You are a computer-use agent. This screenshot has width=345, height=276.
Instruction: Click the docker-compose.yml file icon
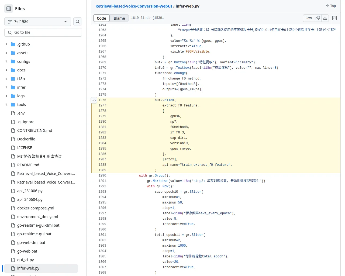pyautogui.click(x=13, y=208)
